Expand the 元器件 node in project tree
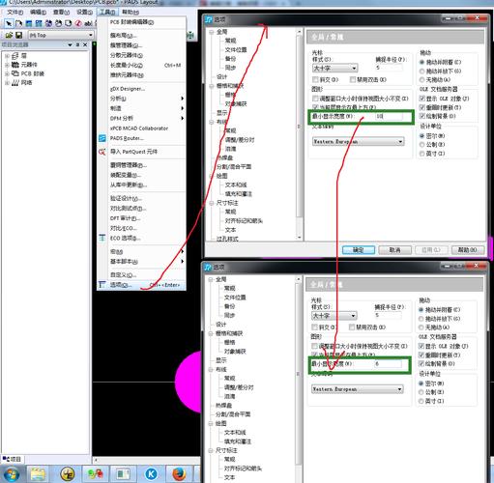Screen dimensions: 494x483 [x=7, y=65]
